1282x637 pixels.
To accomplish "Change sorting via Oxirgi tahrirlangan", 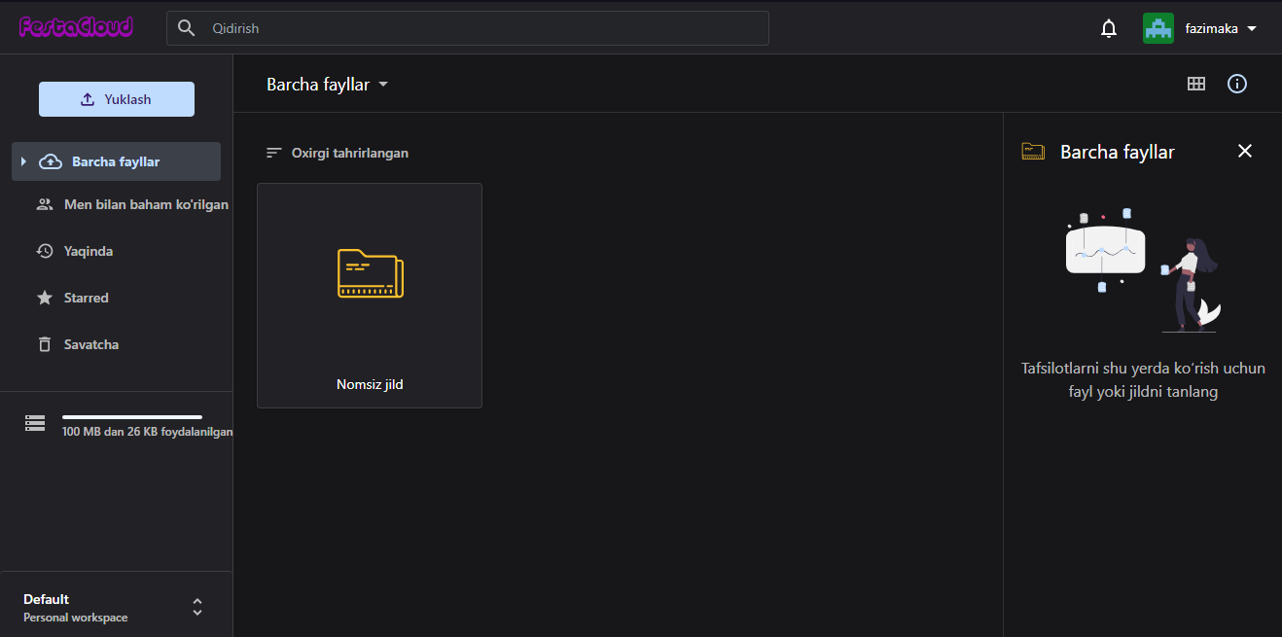I will (x=338, y=153).
